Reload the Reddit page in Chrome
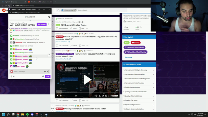Screen dimensions: 208x117 pyautogui.click(x=9, y=6)
